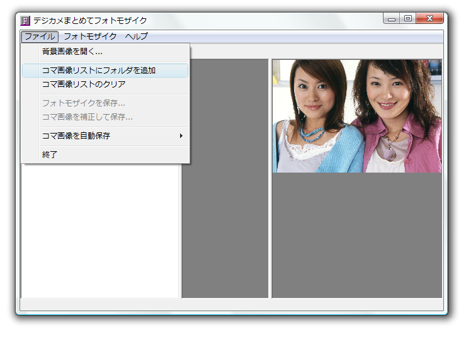Expand the コマ画像を自動保存 submenu arrow

181,136
